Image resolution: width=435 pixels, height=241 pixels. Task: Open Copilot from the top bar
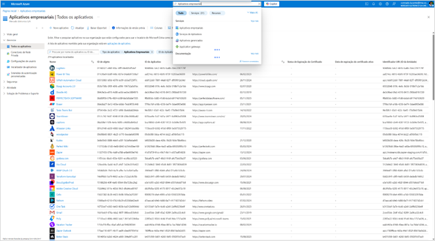(271, 4)
